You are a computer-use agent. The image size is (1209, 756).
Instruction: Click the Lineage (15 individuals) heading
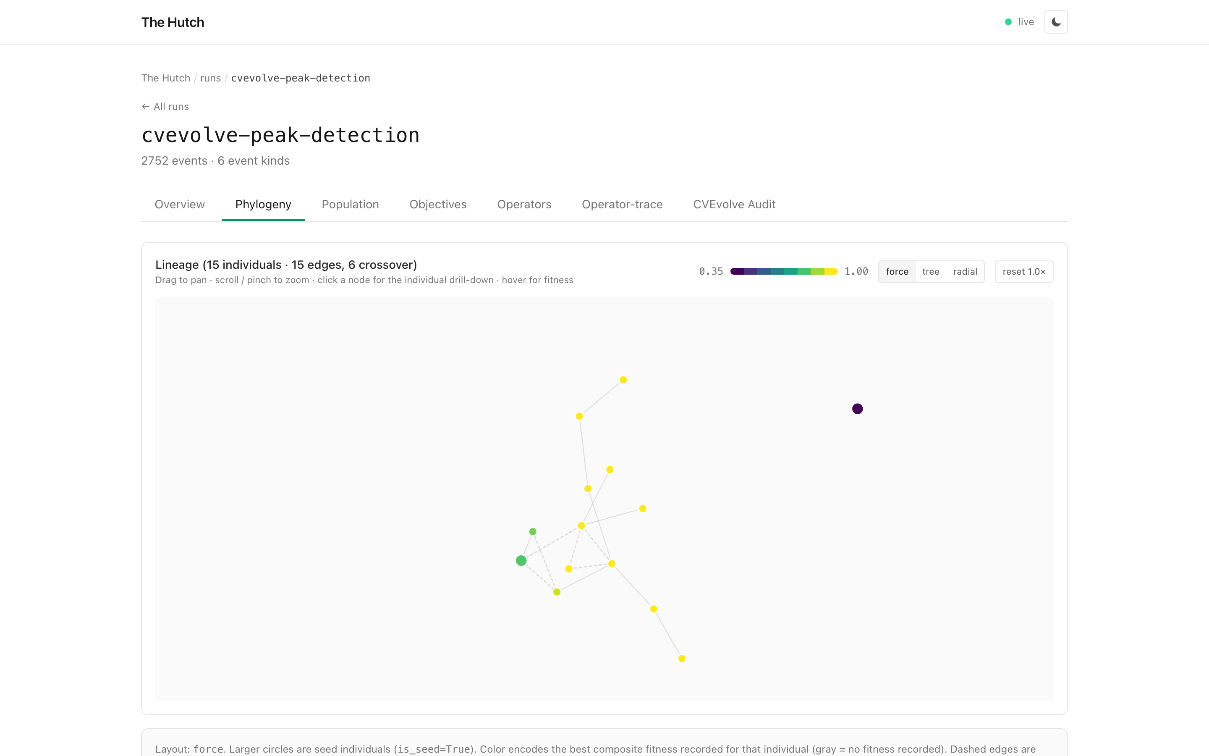pyautogui.click(x=286, y=265)
